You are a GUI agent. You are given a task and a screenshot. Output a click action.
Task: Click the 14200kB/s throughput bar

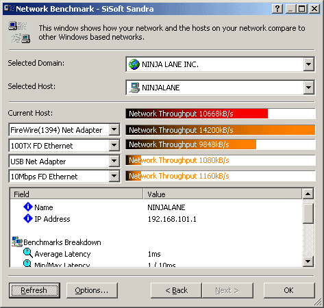[221, 130]
